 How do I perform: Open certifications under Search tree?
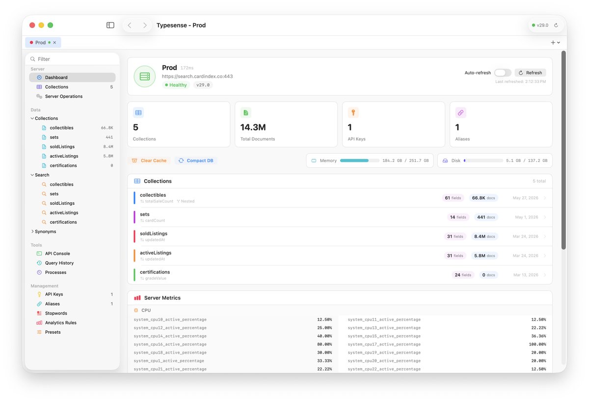tap(72, 222)
